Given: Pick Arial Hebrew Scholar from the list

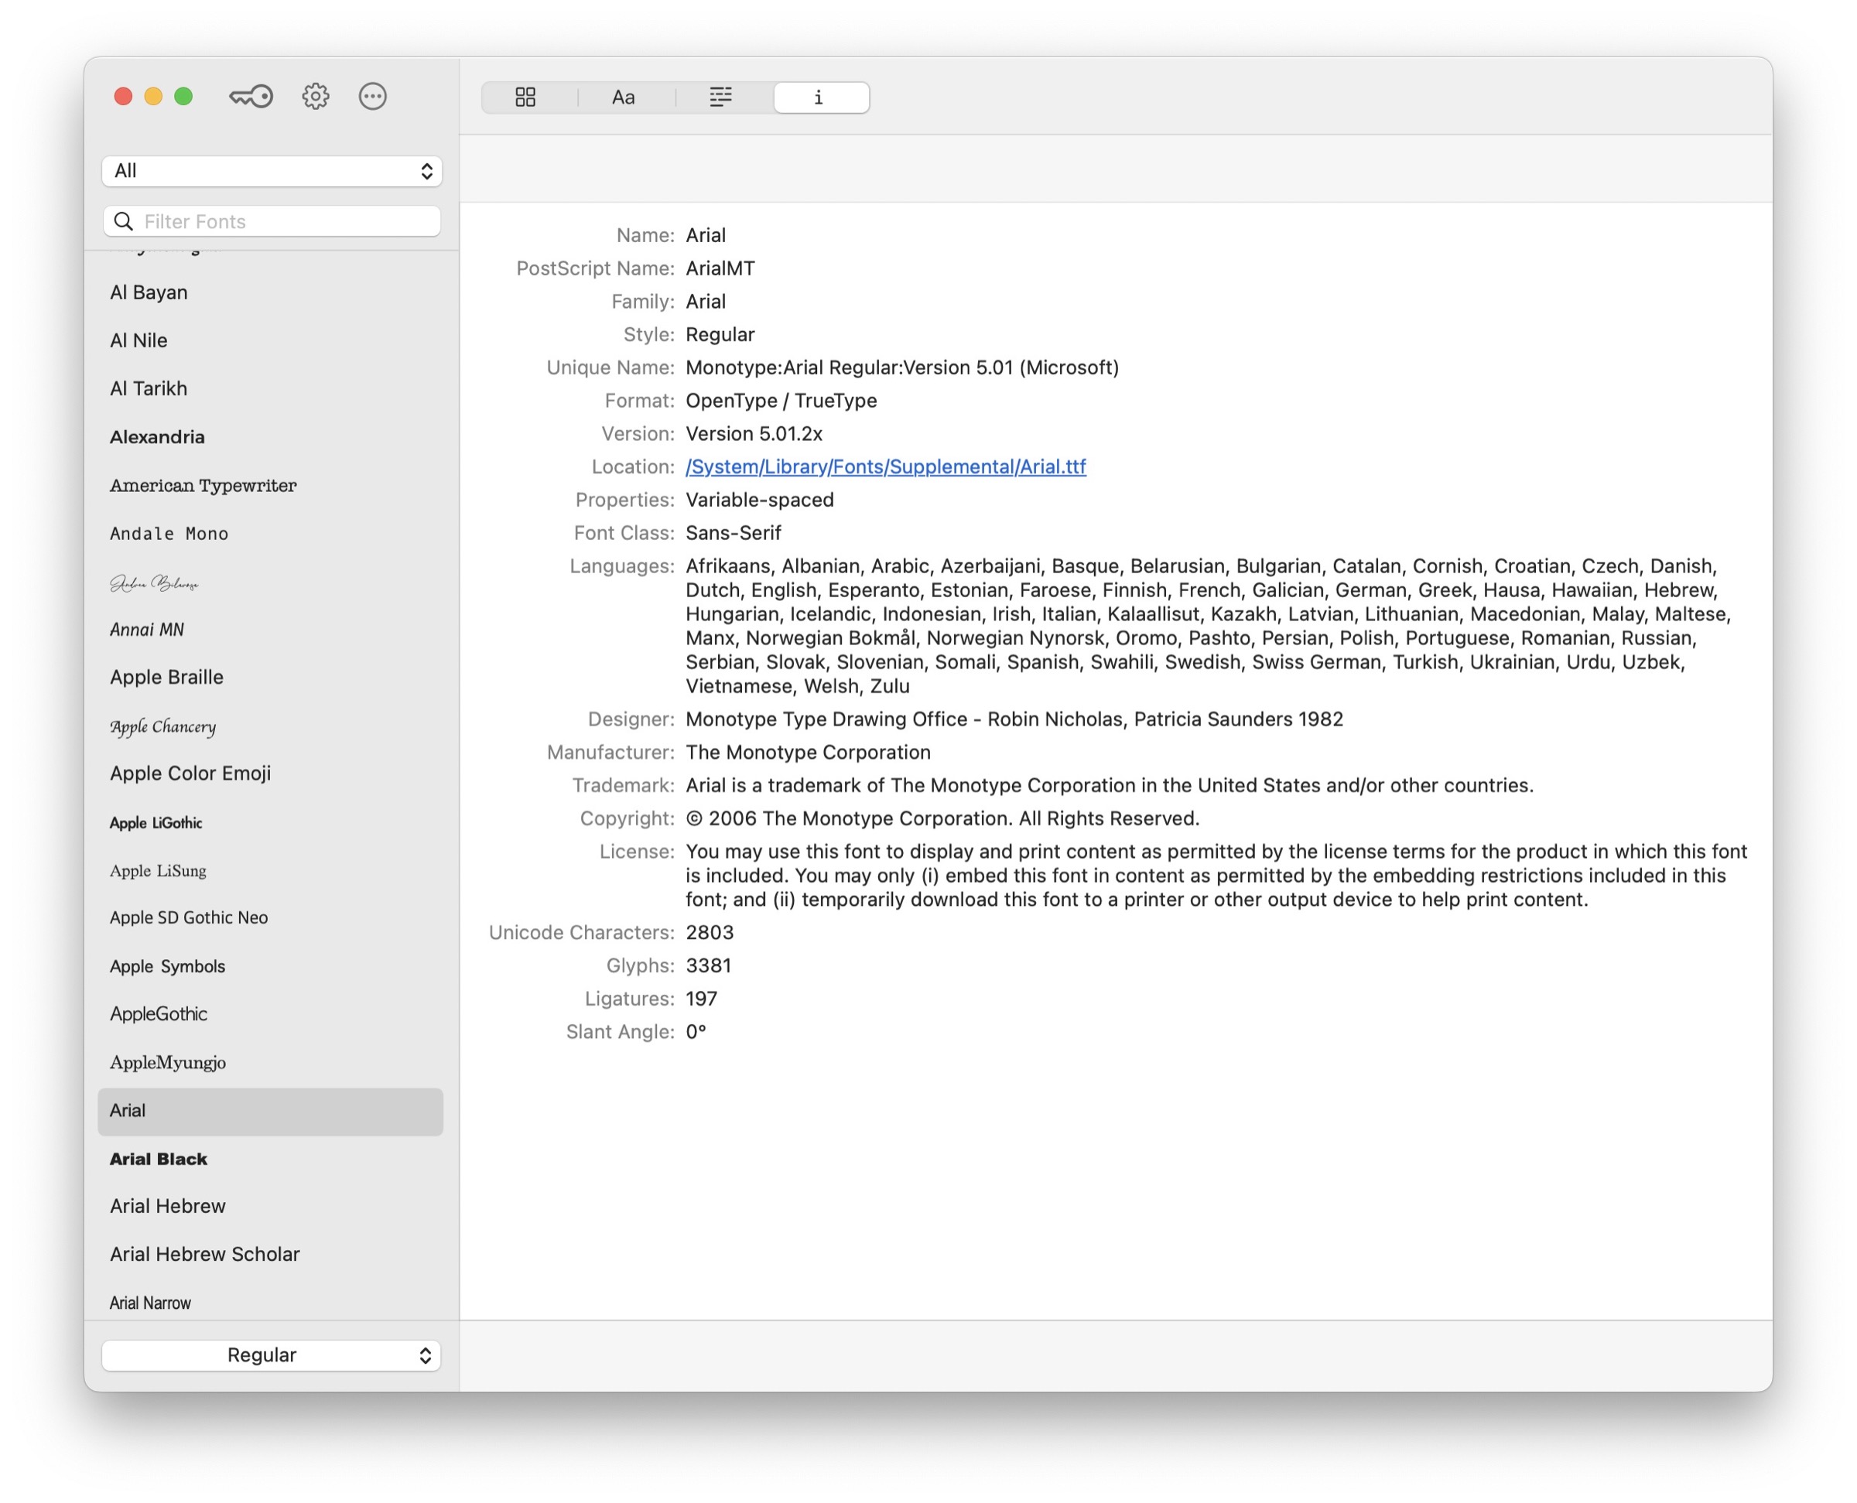Looking at the screenshot, I should [x=205, y=1254].
